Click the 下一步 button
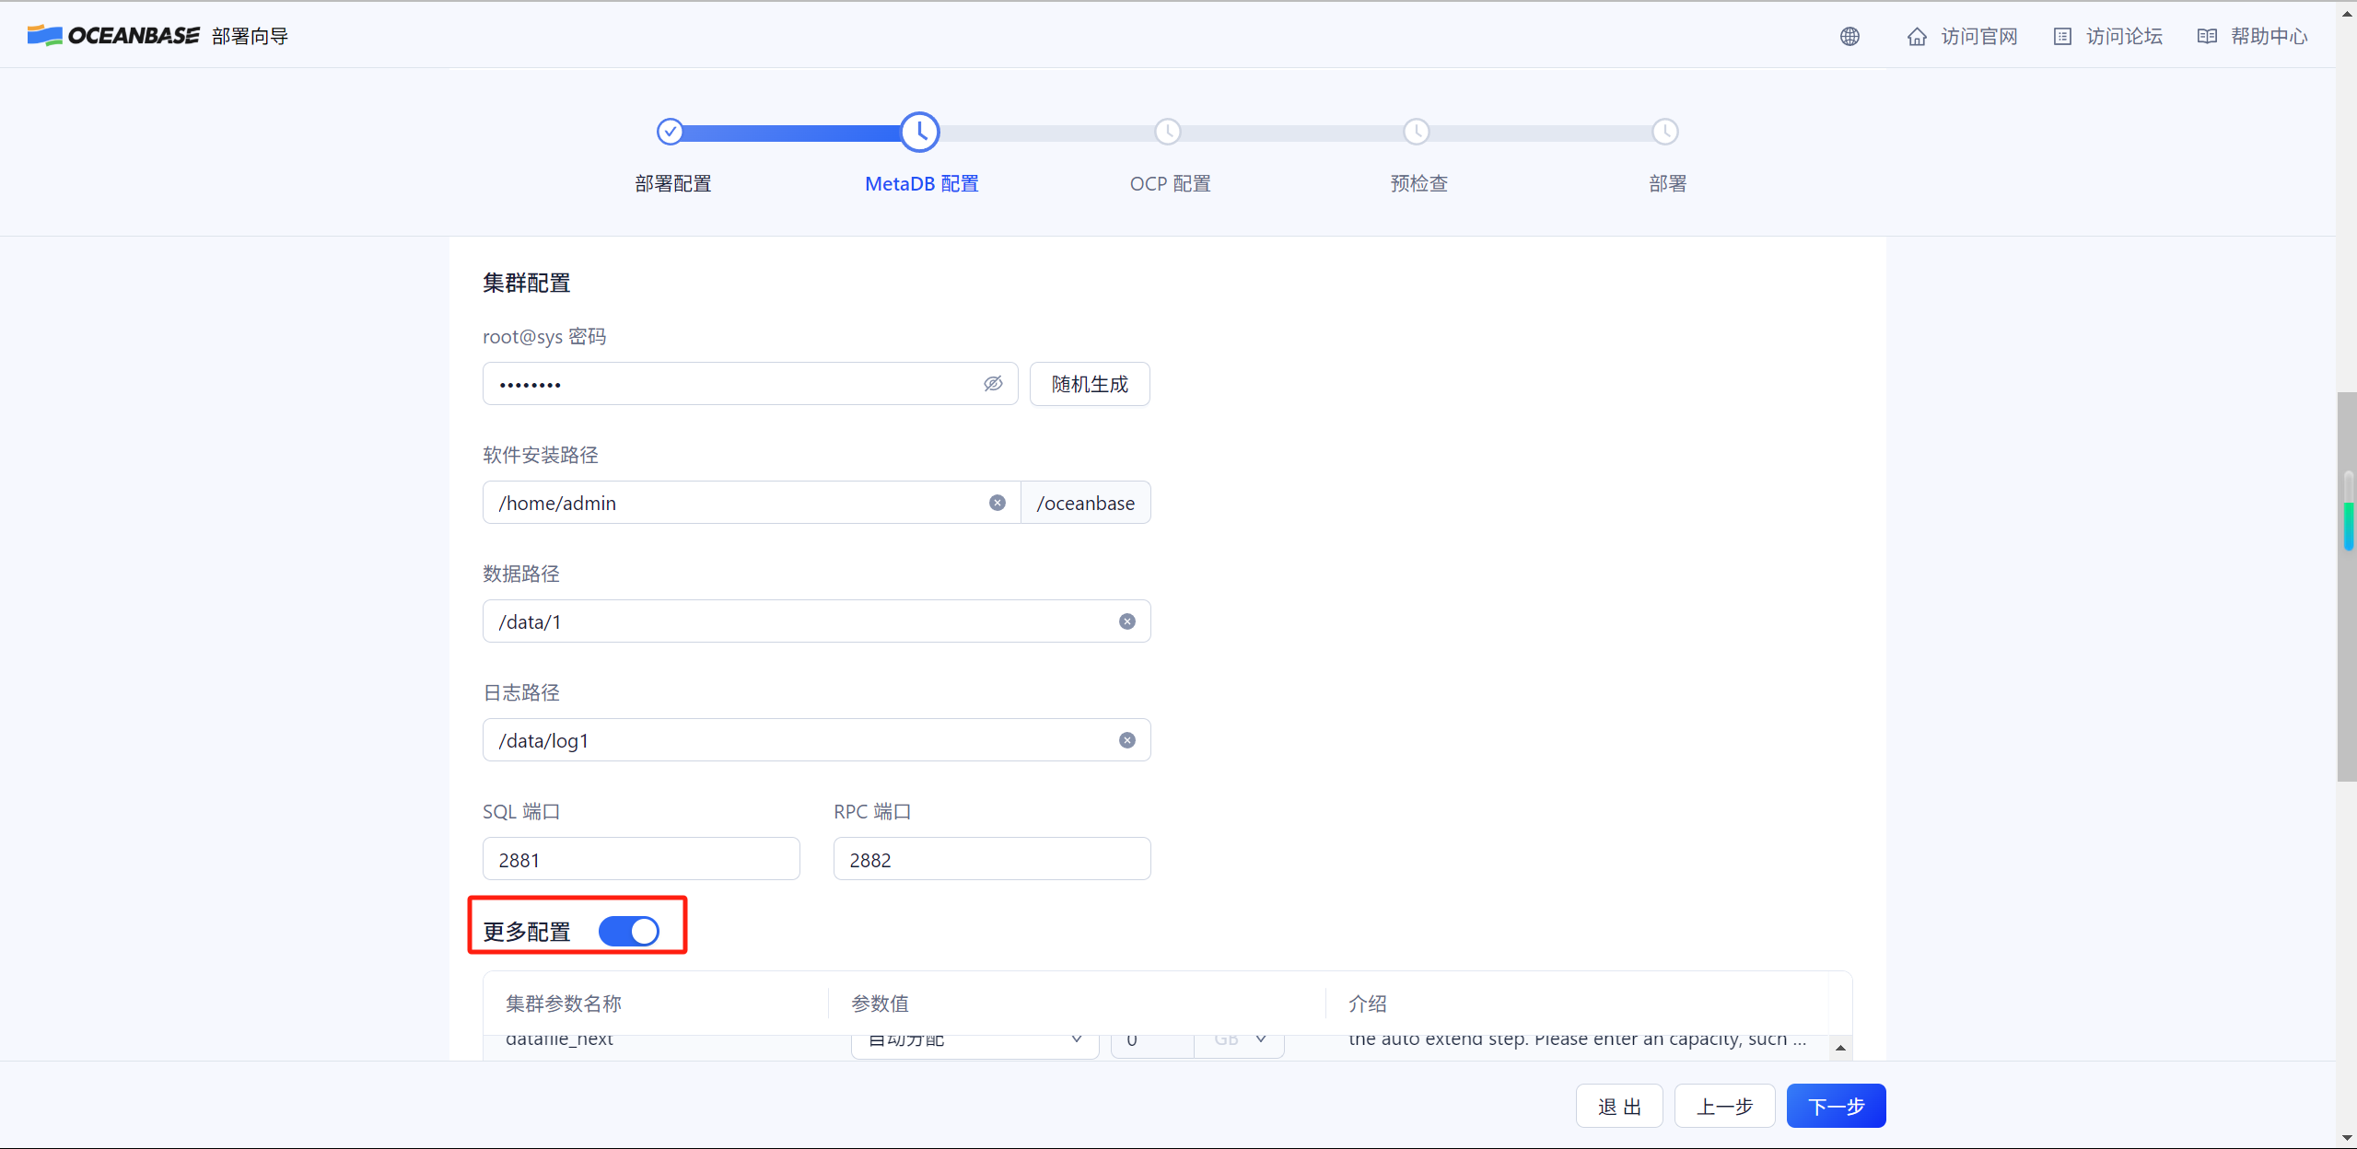The width and height of the screenshot is (2357, 1149). click(x=1835, y=1106)
